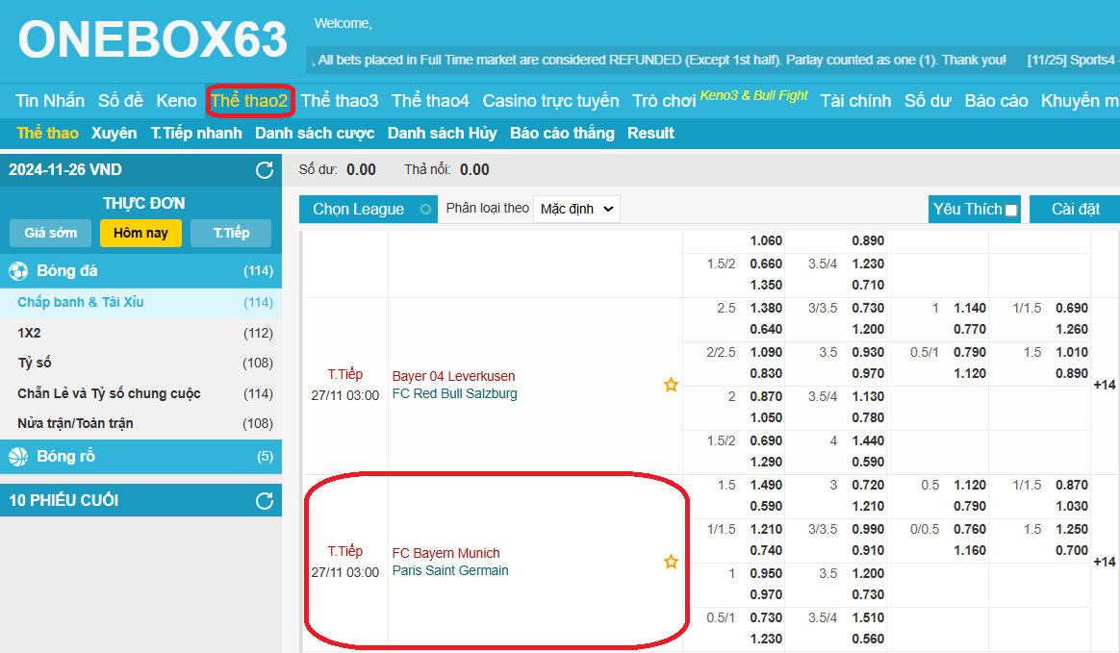Click the refresh icon beside 2024-11-26 VND
Viewport: 1120px width, 653px height.
coord(264,170)
